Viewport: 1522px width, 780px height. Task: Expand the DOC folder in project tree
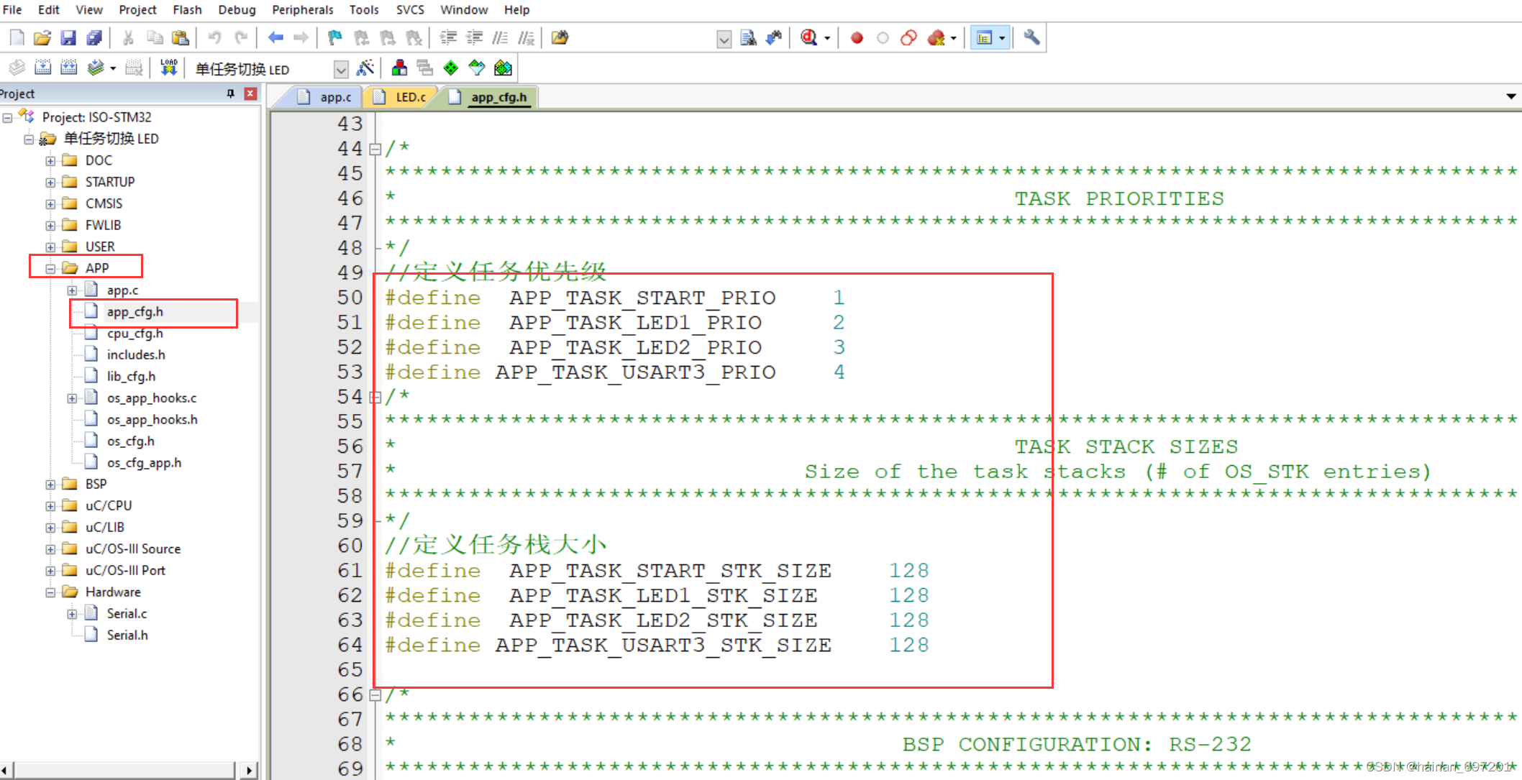tap(50, 161)
